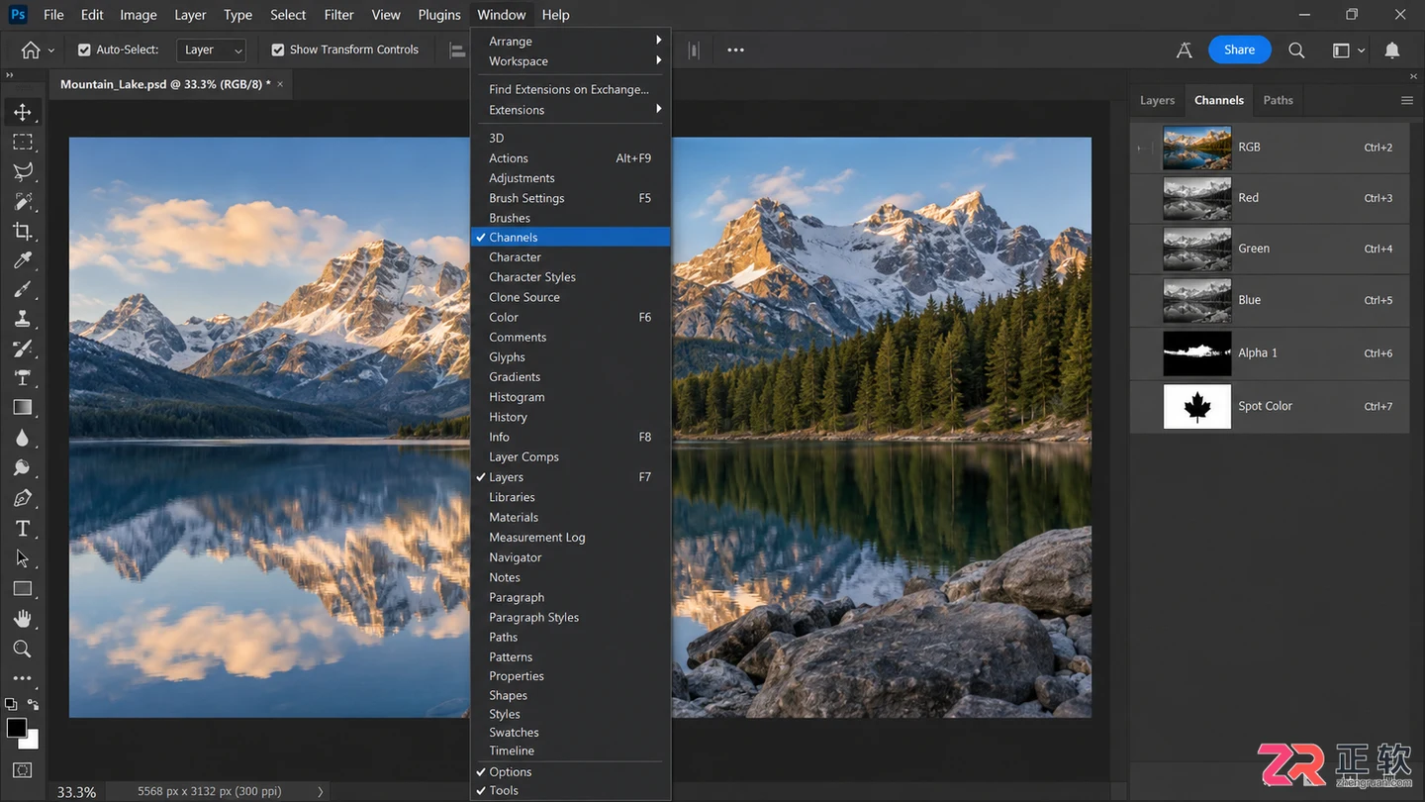Open the search icon beside Share
This screenshot has height=802, width=1425.
[1296, 50]
